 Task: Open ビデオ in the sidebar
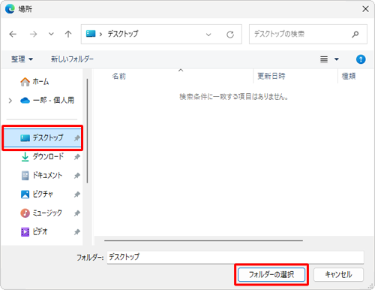click(x=34, y=231)
